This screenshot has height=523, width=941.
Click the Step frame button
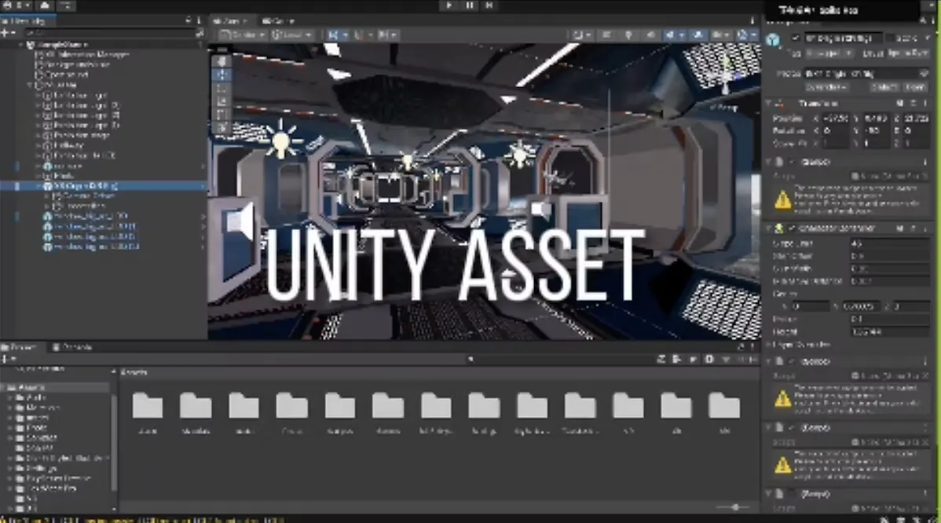click(x=489, y=5)
